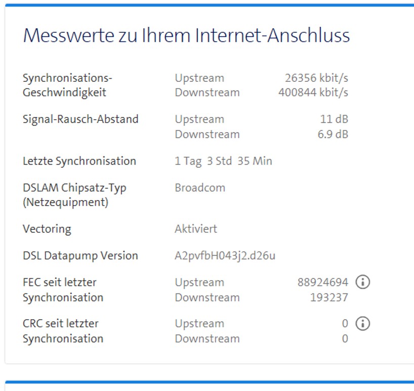Viewport: 414px width, 391px height.
Task: Select the upstream speed value 26356 kbit/s
Action: (x=316, y=78)
